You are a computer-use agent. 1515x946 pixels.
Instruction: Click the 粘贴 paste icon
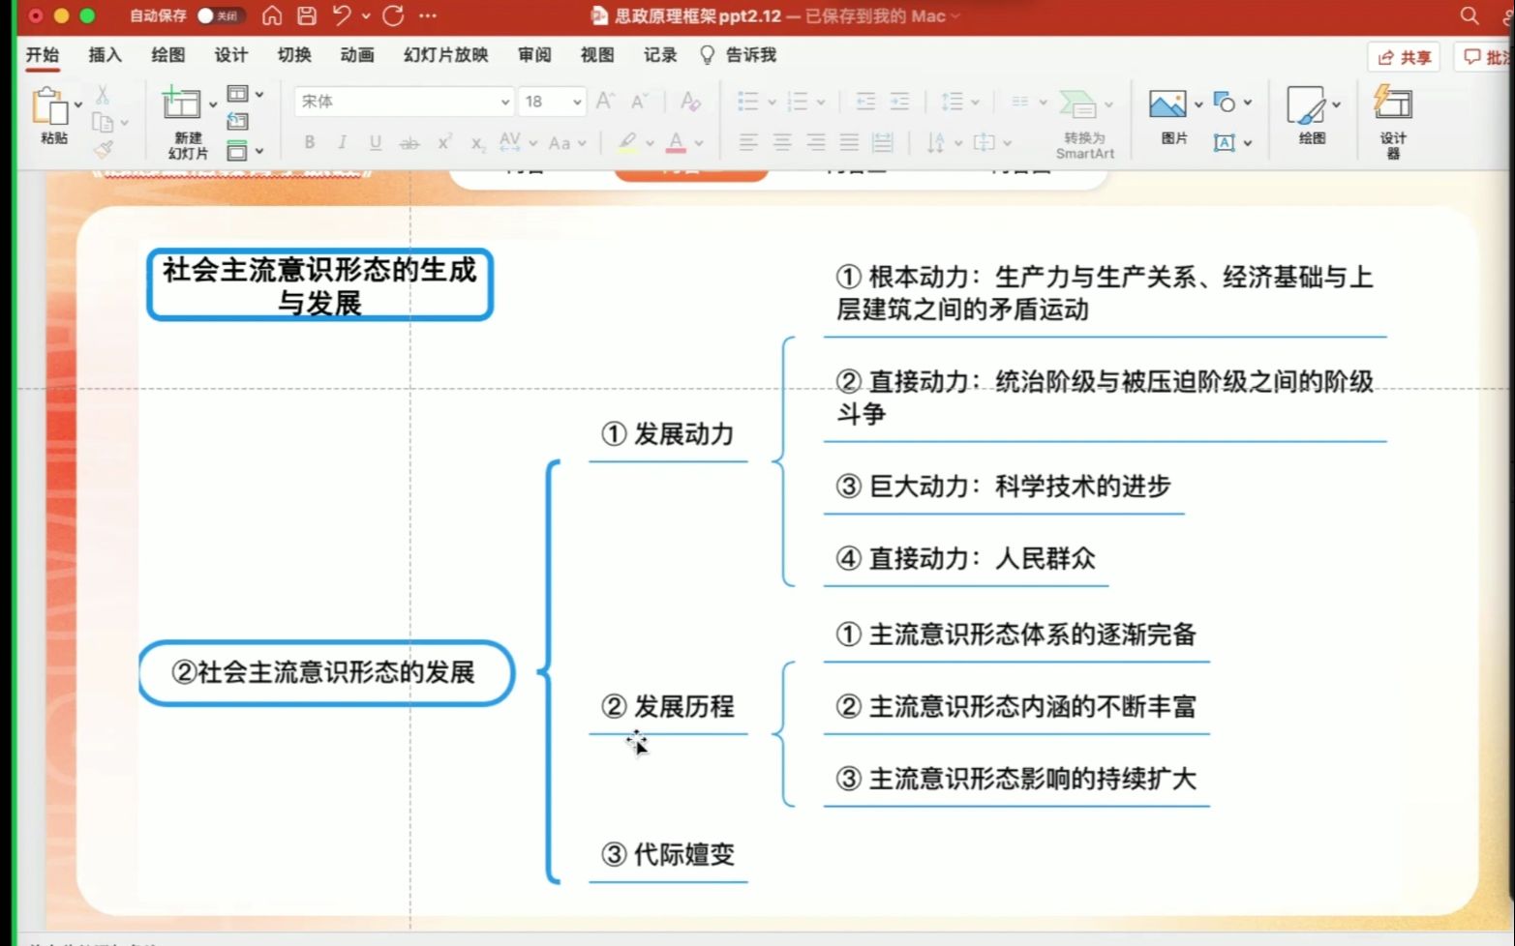pyautogui.click(x=49, y=106)
